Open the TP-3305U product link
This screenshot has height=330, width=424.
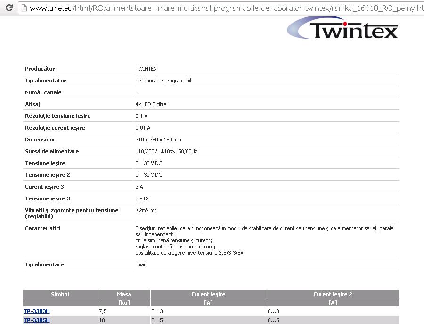pos(37,320)
